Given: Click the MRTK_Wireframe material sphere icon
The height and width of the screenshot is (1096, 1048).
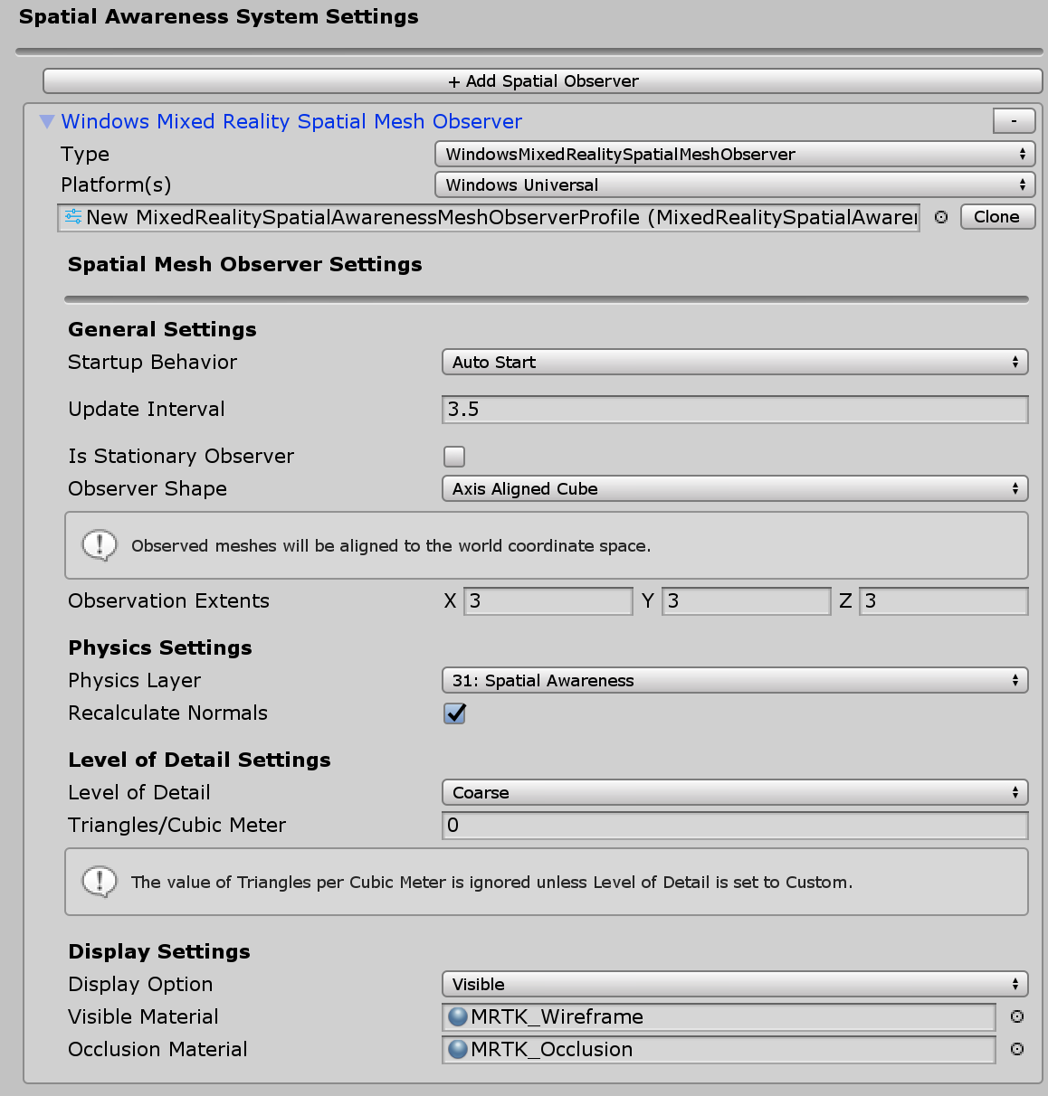Looking at the screenshot, I should coord(458,1016).
